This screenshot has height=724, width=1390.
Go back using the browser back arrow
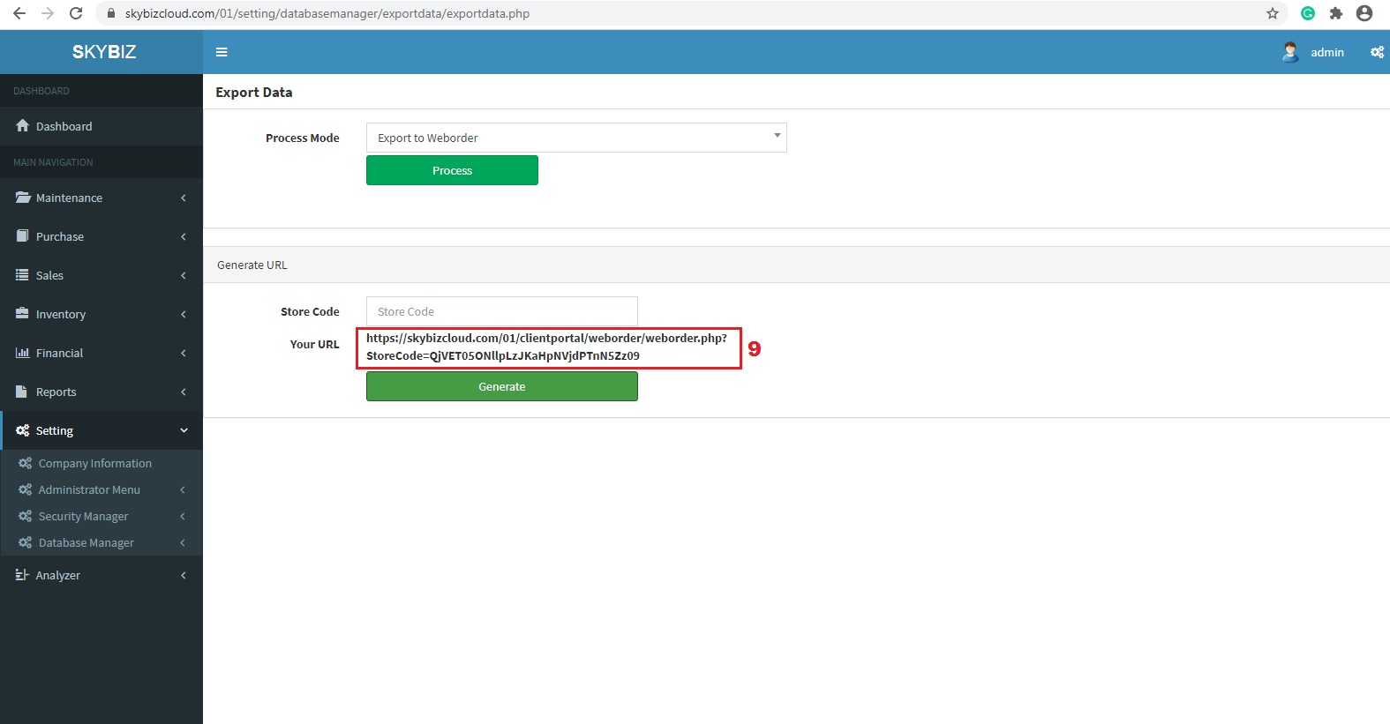point(19,13)
